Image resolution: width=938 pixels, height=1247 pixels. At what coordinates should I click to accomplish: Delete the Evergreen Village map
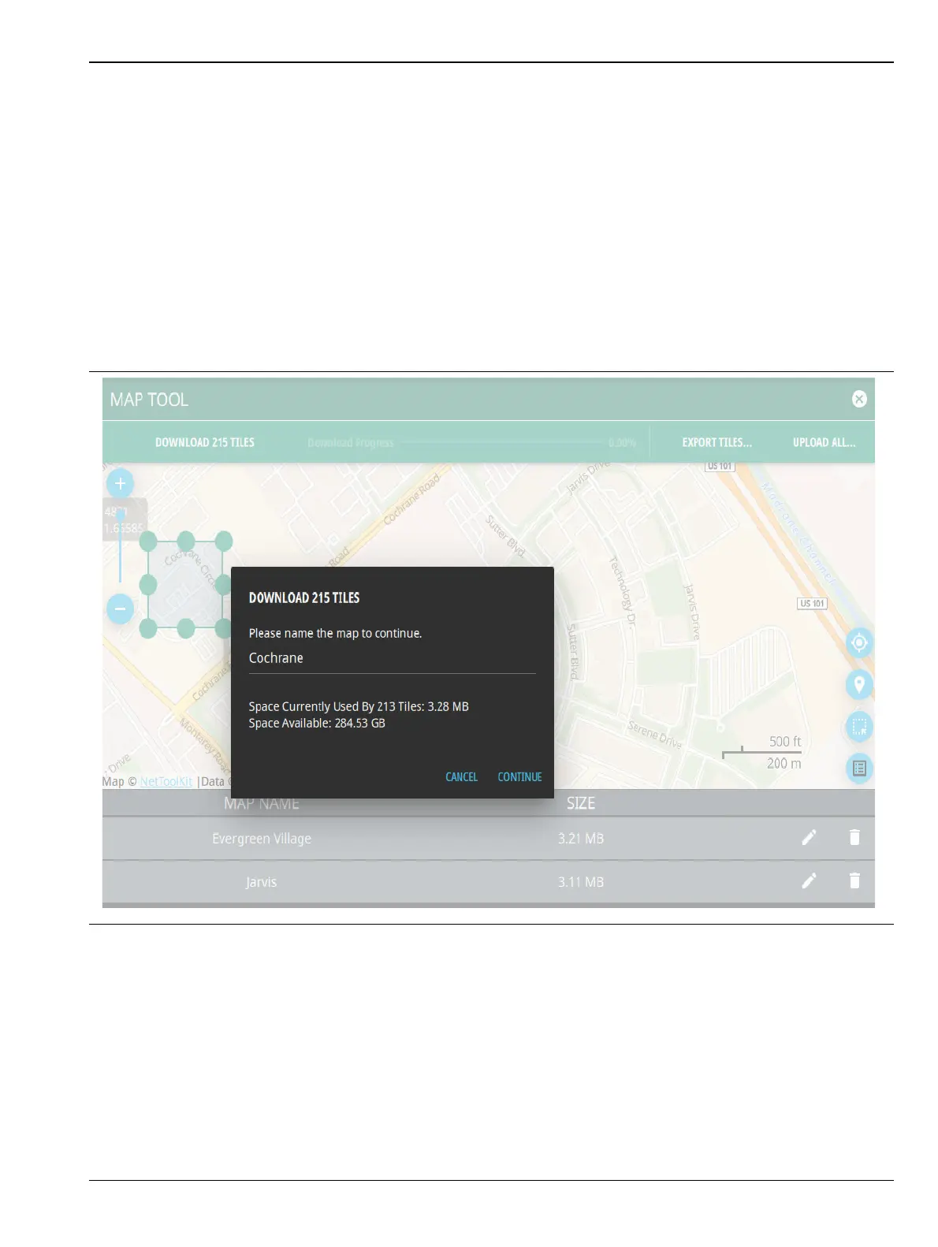(x=854, y=837)
